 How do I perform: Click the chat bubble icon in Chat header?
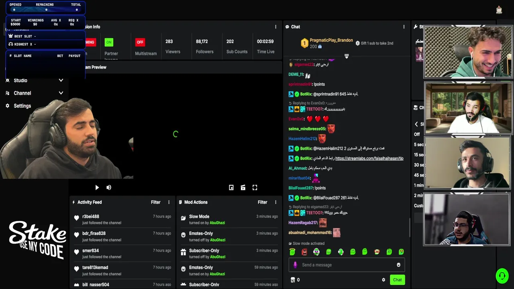pyautogui.click(x=287, y=27)
